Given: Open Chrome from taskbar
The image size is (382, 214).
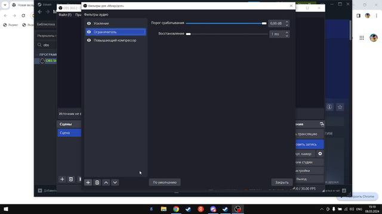Looking at the screenshot, I should click(x=176, y=209).
